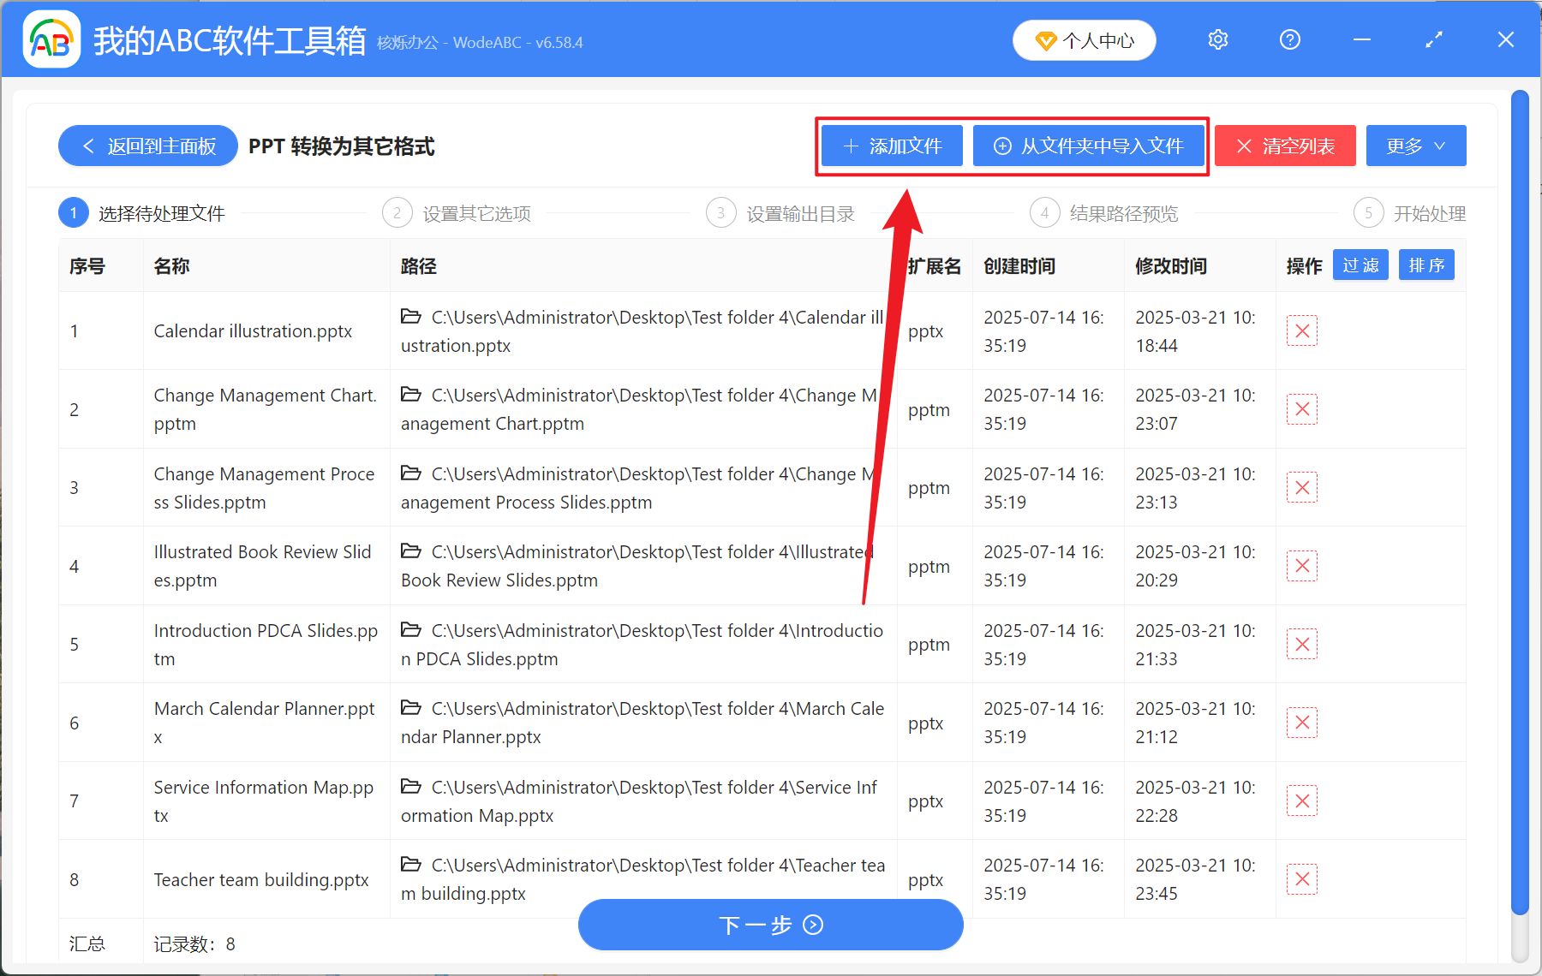
Task: Expand the 更多 dropdown
Action: coord(1414,146)
